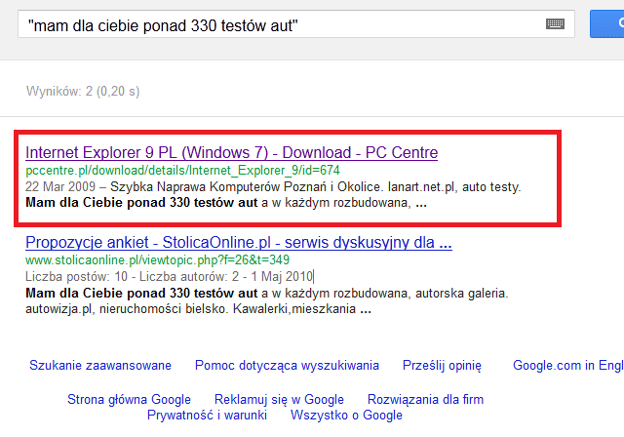Click the Prześlij opinię link
624x437 pixels.
point(442,366)
